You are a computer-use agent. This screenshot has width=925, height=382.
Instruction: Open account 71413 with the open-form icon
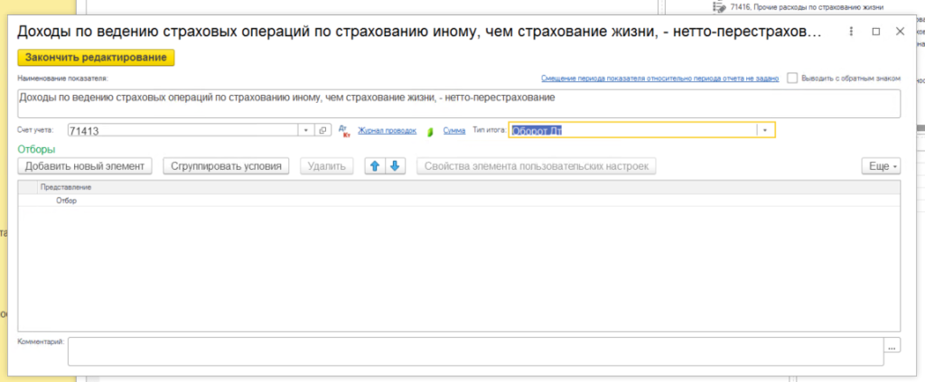pos(323,130)
